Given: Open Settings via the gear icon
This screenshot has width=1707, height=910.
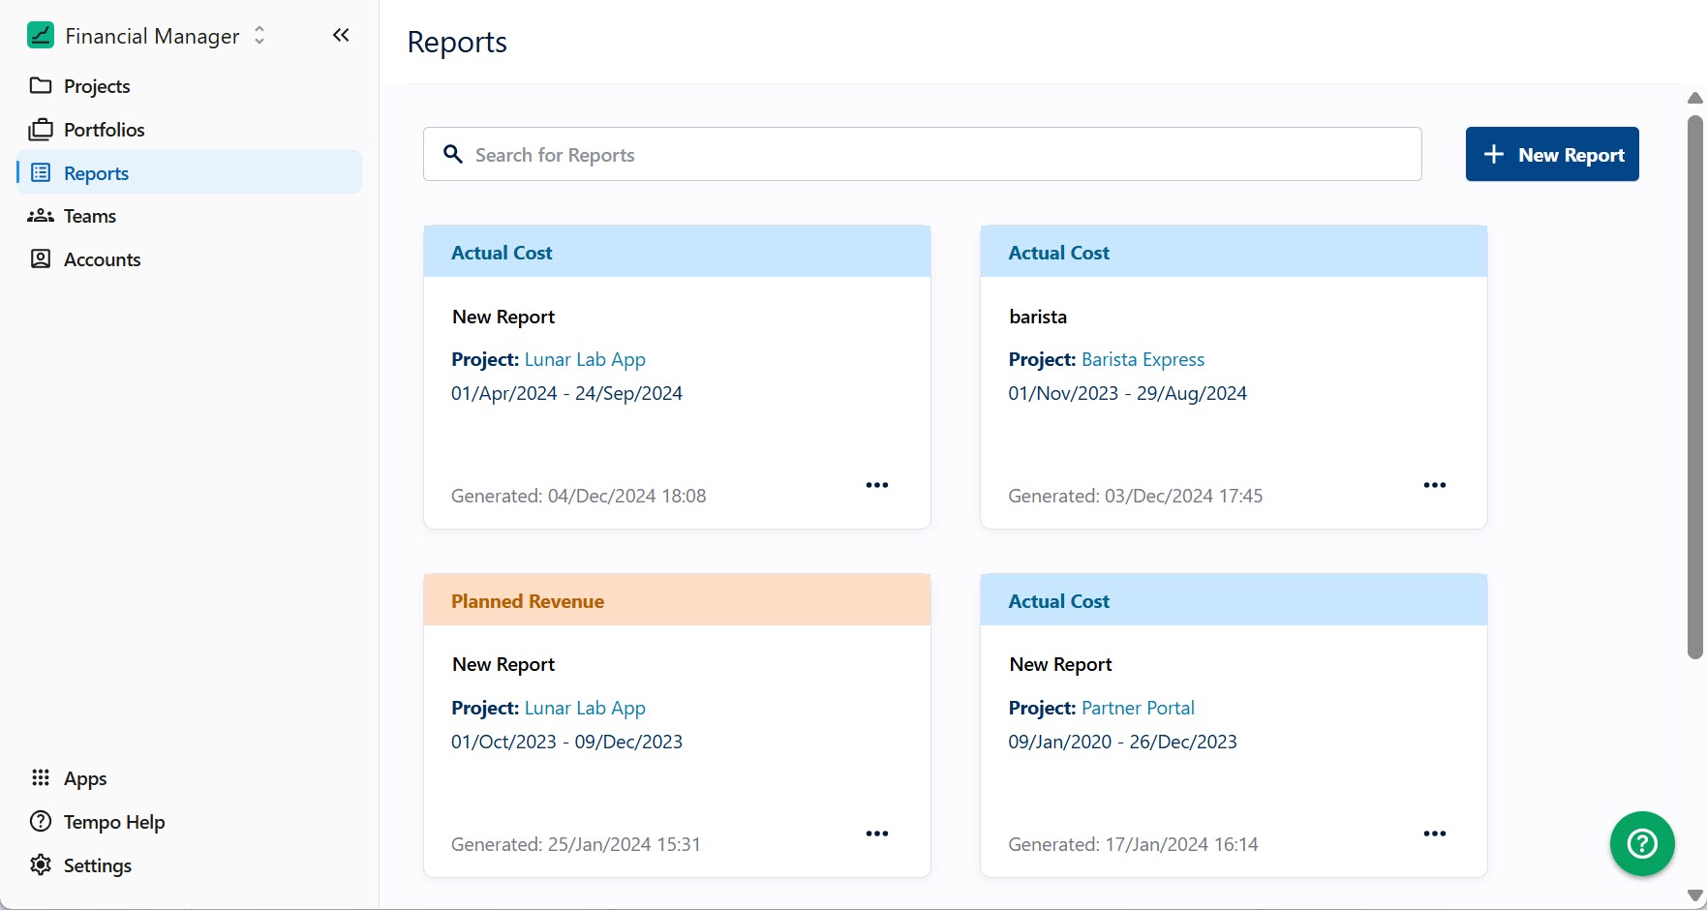Looking at the screenshot, I should click(40, 865).
